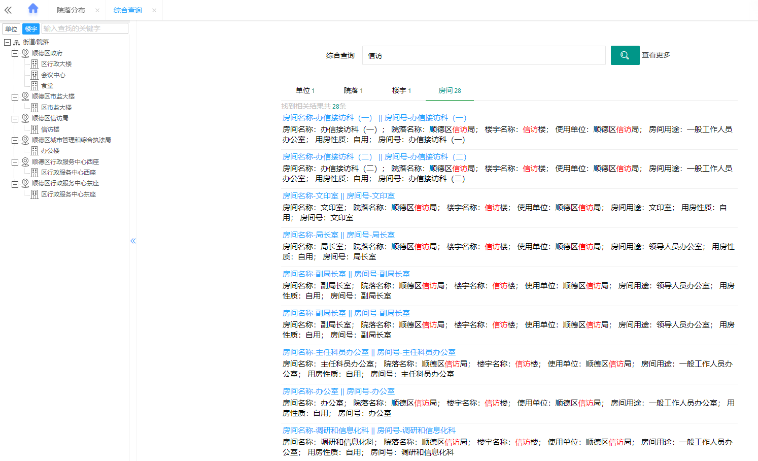
Task: Click the home icon in the top bar
Action: pos(33,9)
